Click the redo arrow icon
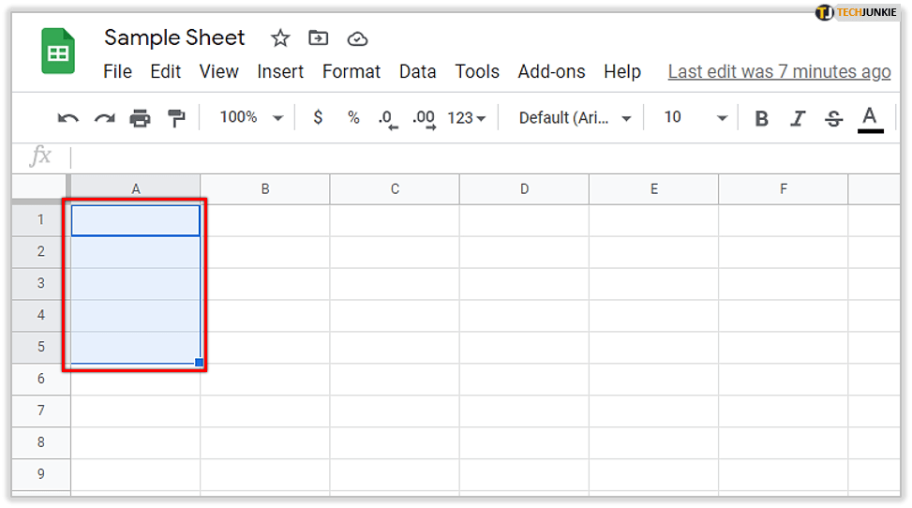Viewport: 912px width, 508px height. click(104, 118)
